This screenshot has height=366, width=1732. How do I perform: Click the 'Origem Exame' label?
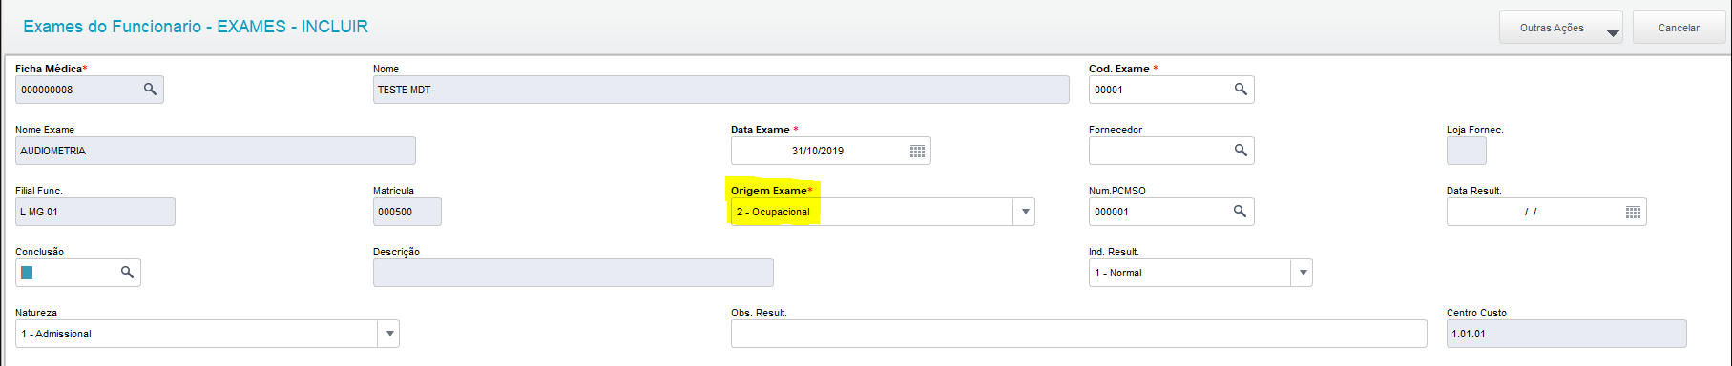pyautogui.click(x=769, y=191)
